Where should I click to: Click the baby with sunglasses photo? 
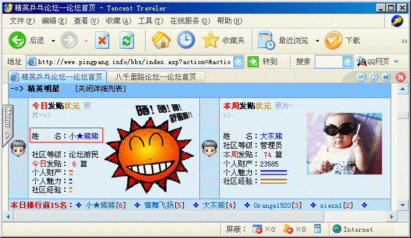[344, 144]
